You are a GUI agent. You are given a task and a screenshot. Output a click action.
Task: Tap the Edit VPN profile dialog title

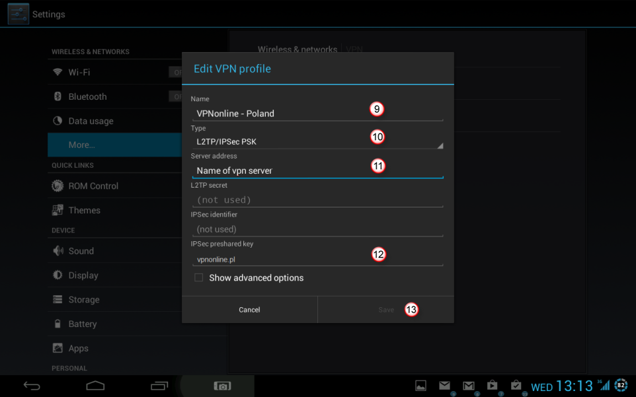[x=233, y=69]
